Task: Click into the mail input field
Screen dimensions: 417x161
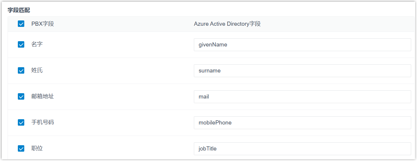Action: 302,97
